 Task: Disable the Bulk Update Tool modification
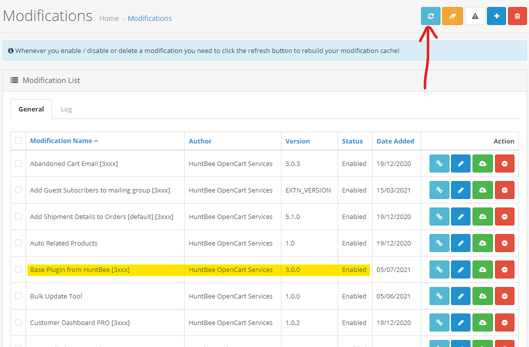(x=504, y=295)
